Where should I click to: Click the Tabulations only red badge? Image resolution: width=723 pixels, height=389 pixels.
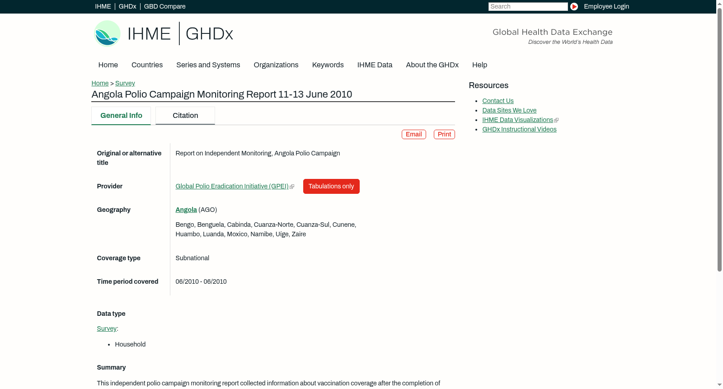pos(331,186)
